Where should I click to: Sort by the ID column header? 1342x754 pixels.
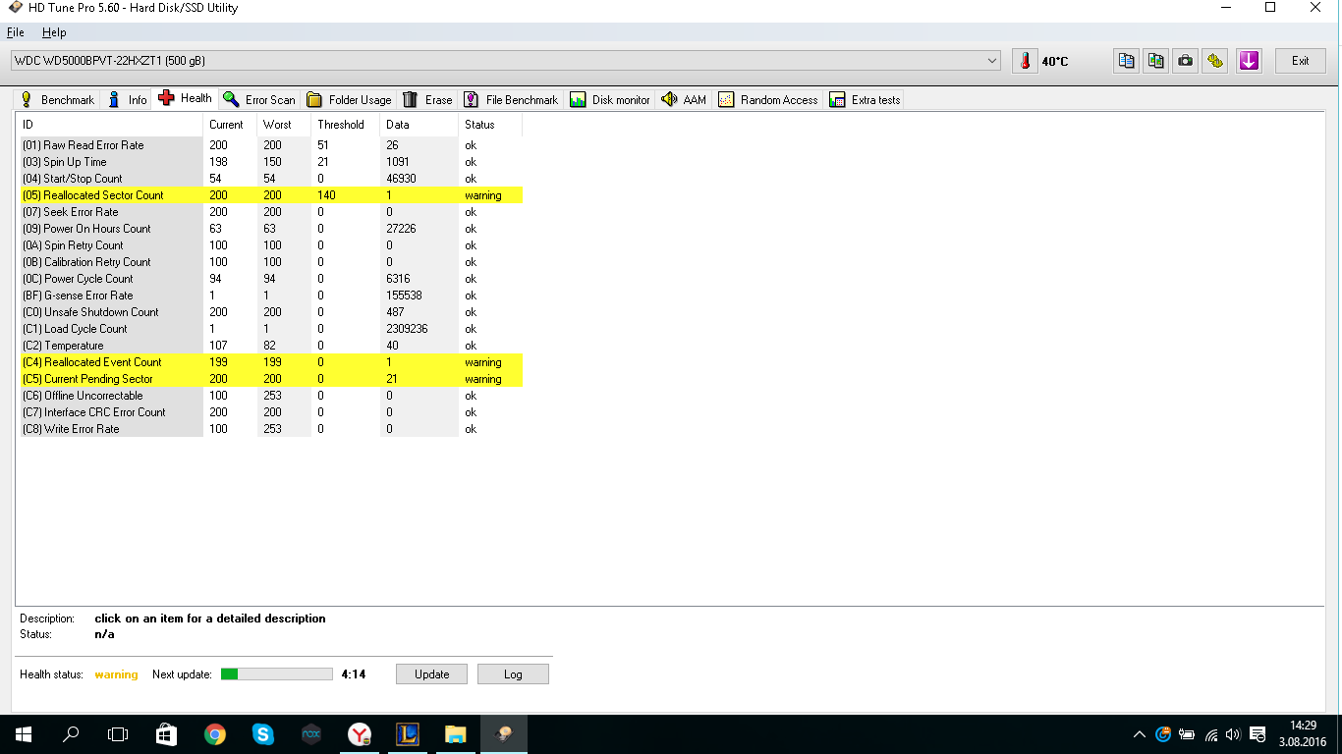tap(110, 125)
